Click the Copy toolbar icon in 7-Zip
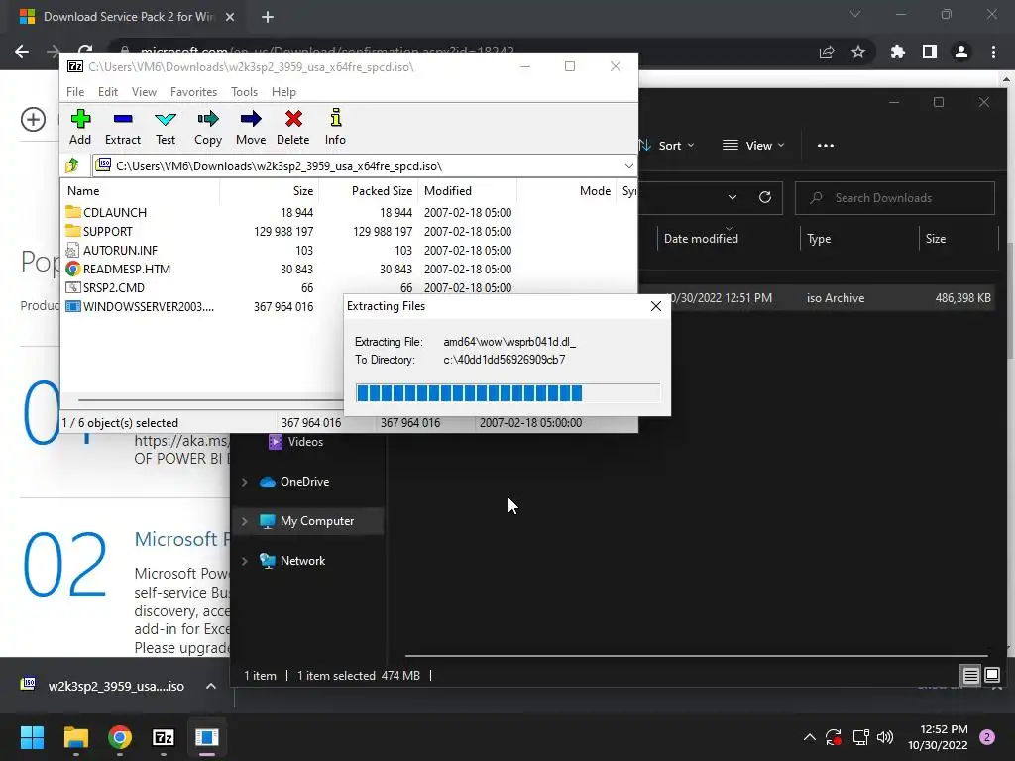Screen dimensions: 1015x761 pos(208,127)
